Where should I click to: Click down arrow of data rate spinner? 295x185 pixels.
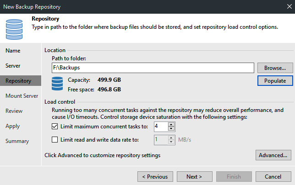pyautogui.click(x=171, y=142)
